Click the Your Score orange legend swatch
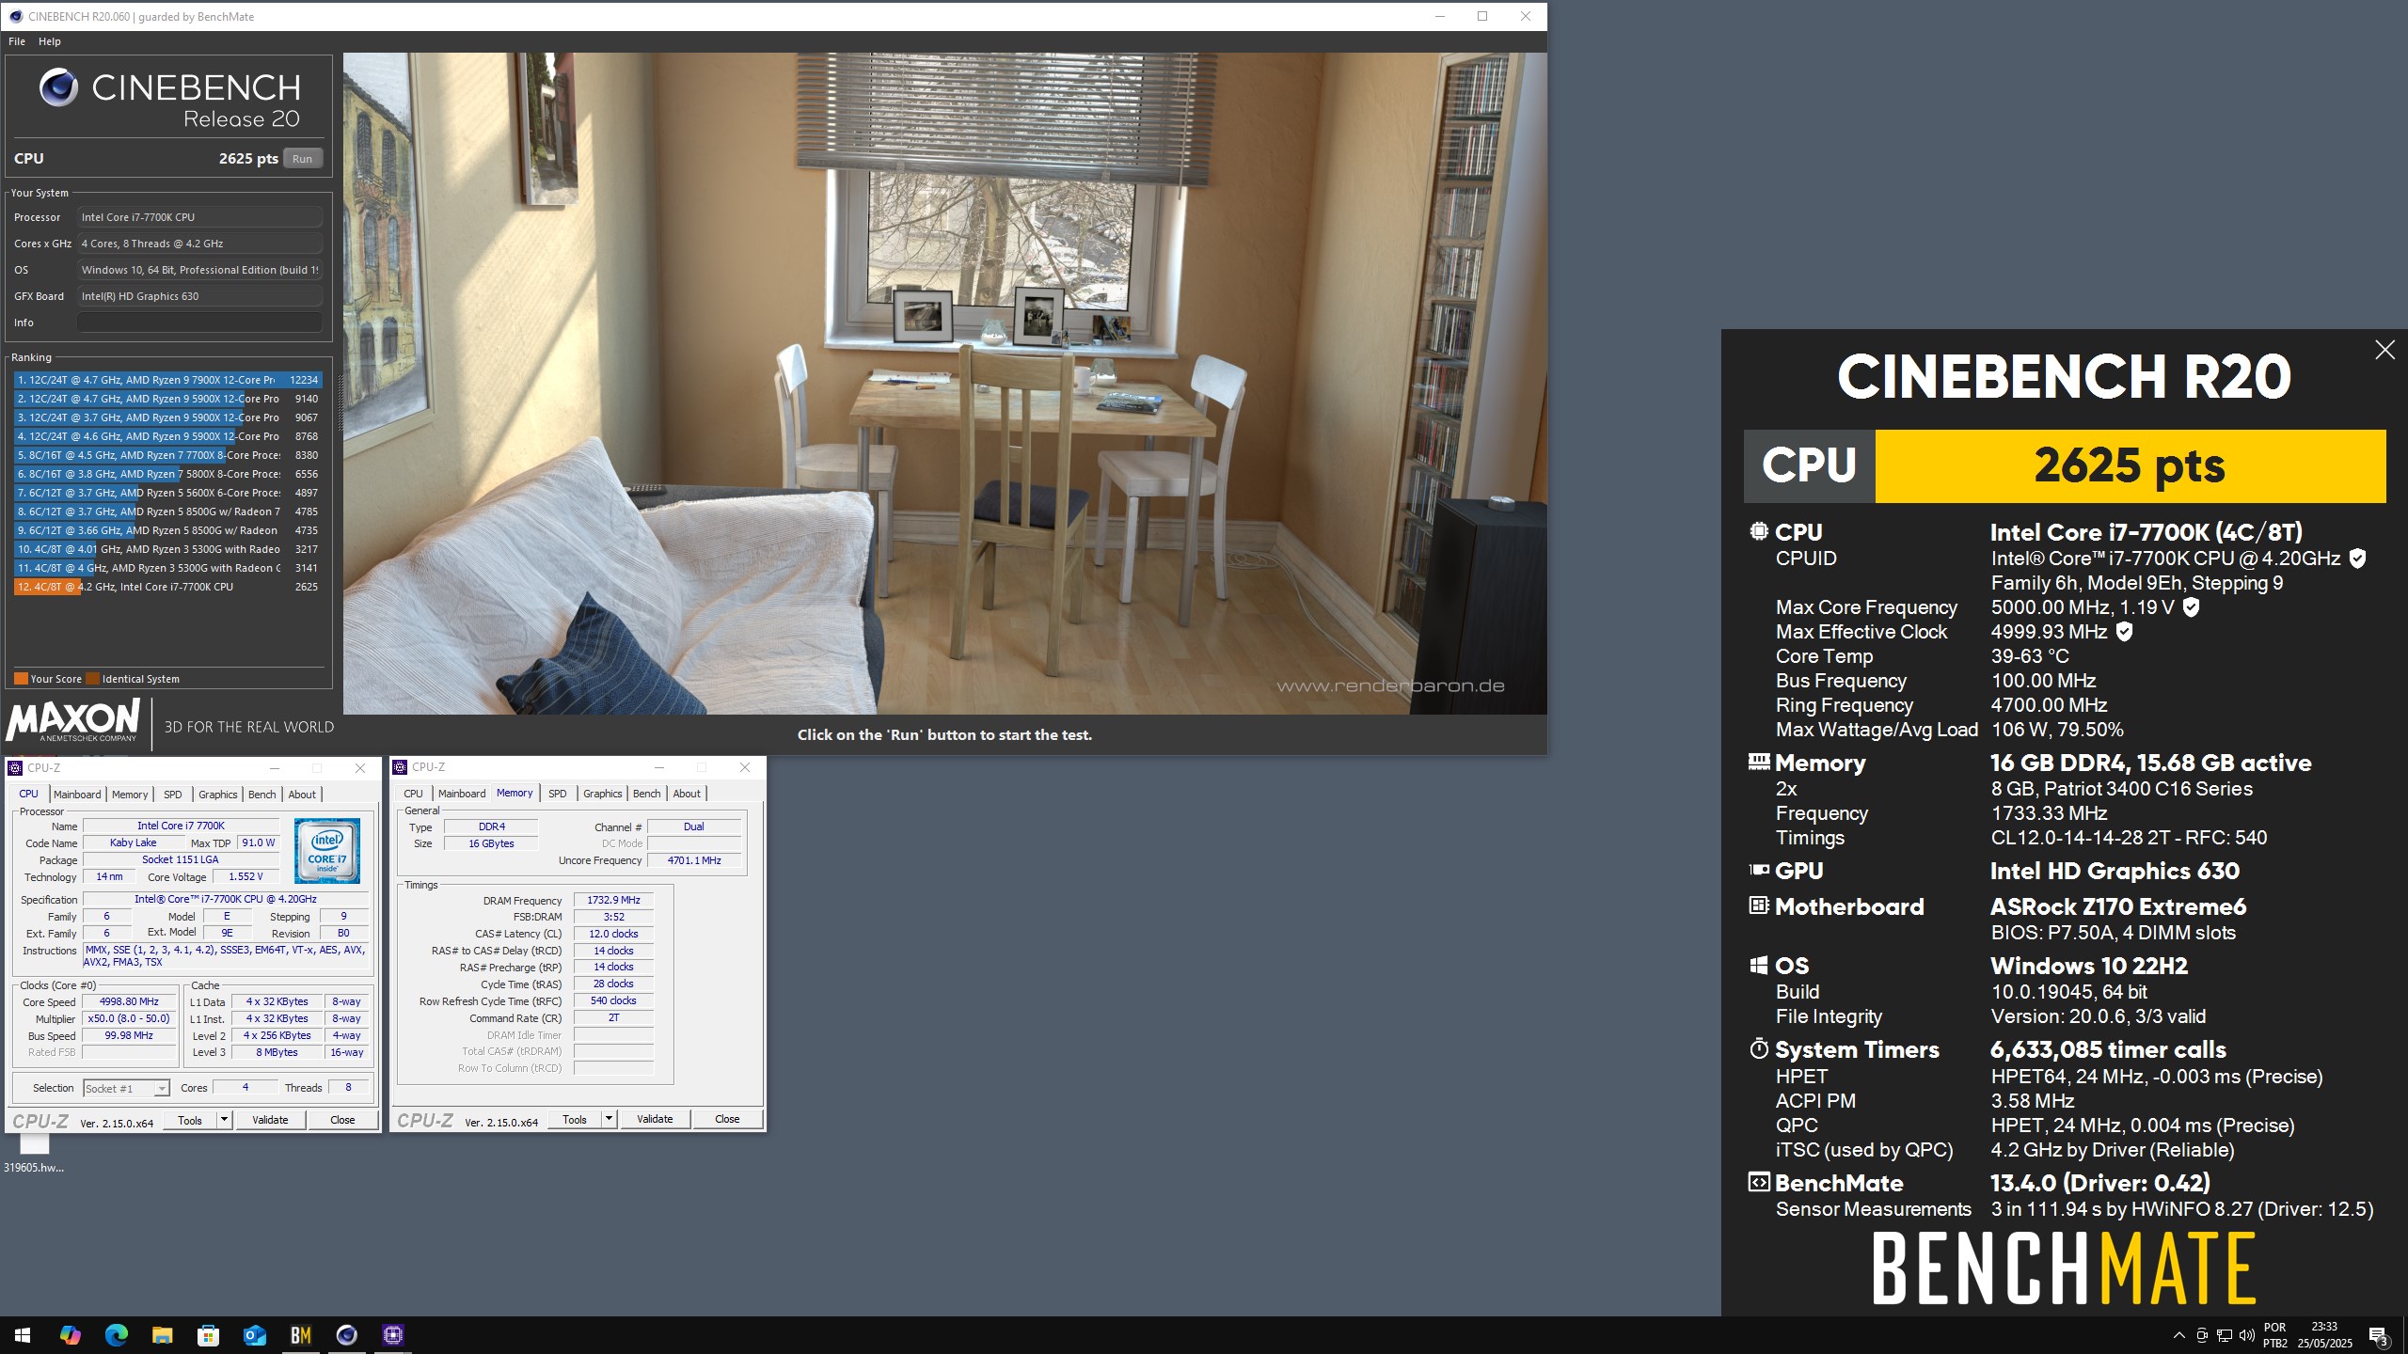Viewport: 2408px width, 1354px height. [21, 678]
